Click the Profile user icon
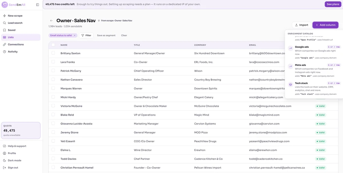This screenshot has height=173, width=343. point(5,153)
